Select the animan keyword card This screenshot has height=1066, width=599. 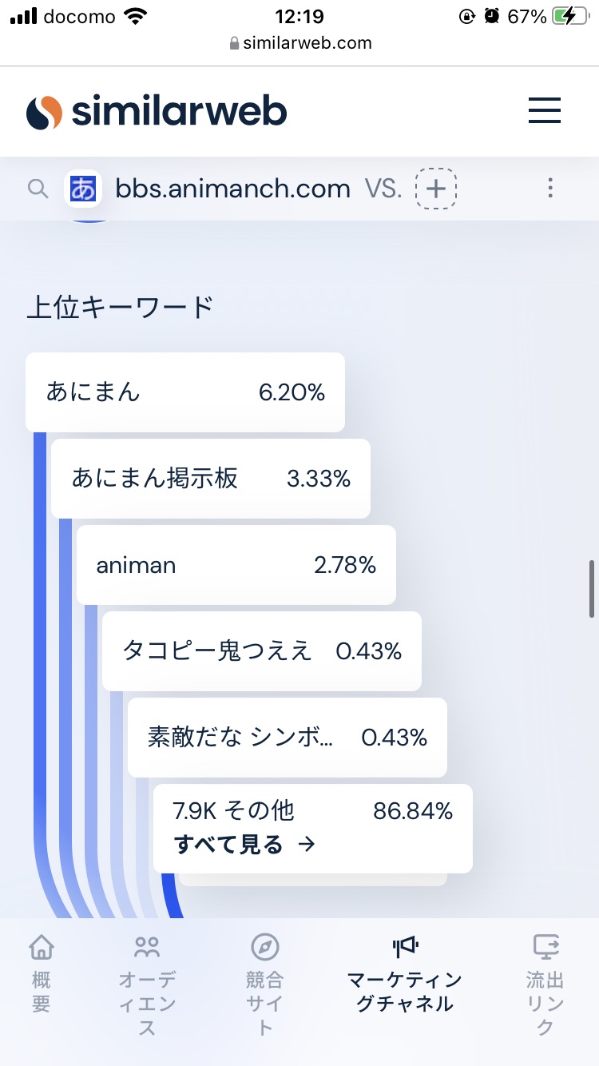pyautogui.click(x=236, y=565)
